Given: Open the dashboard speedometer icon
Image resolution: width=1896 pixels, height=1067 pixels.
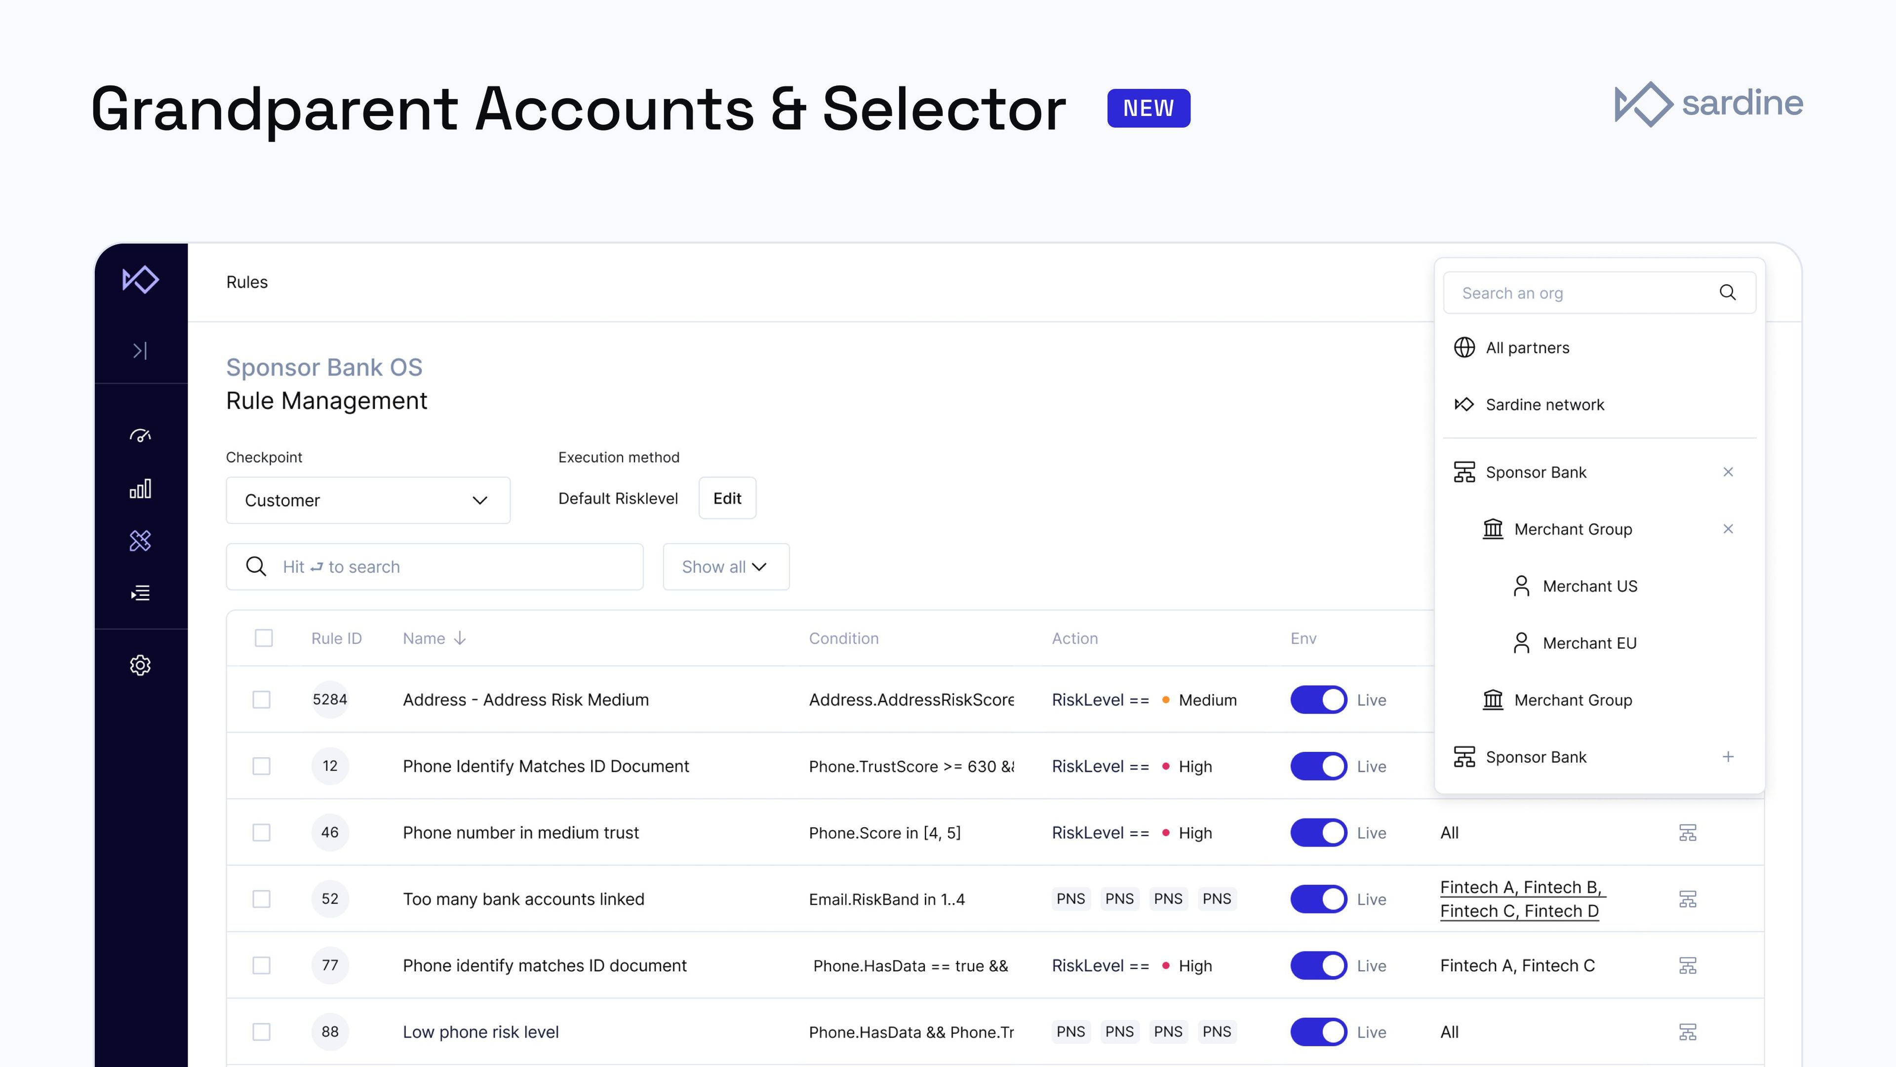Looking at the screenshot, I should click(140, 435).
